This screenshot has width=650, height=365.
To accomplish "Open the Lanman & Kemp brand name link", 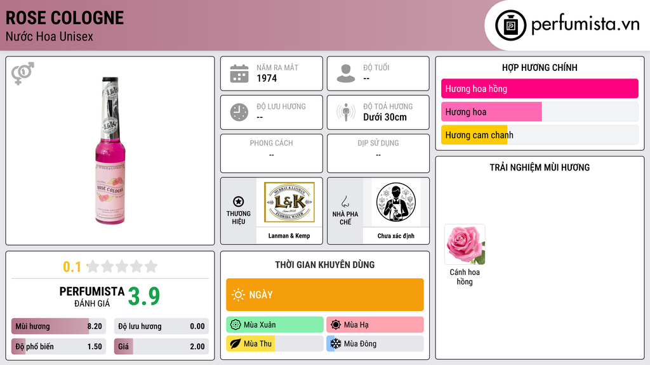I will [289, 236].
